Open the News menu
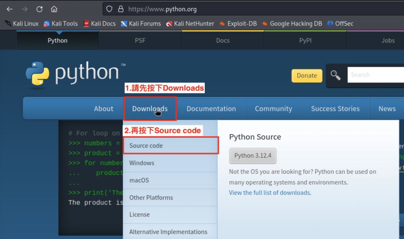Viewport: 404px width, 239px height. point(387,109)
